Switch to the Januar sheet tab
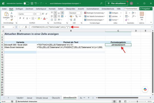Image resolution: width=154 pixels, height=103 pixels. coord(30,98)
